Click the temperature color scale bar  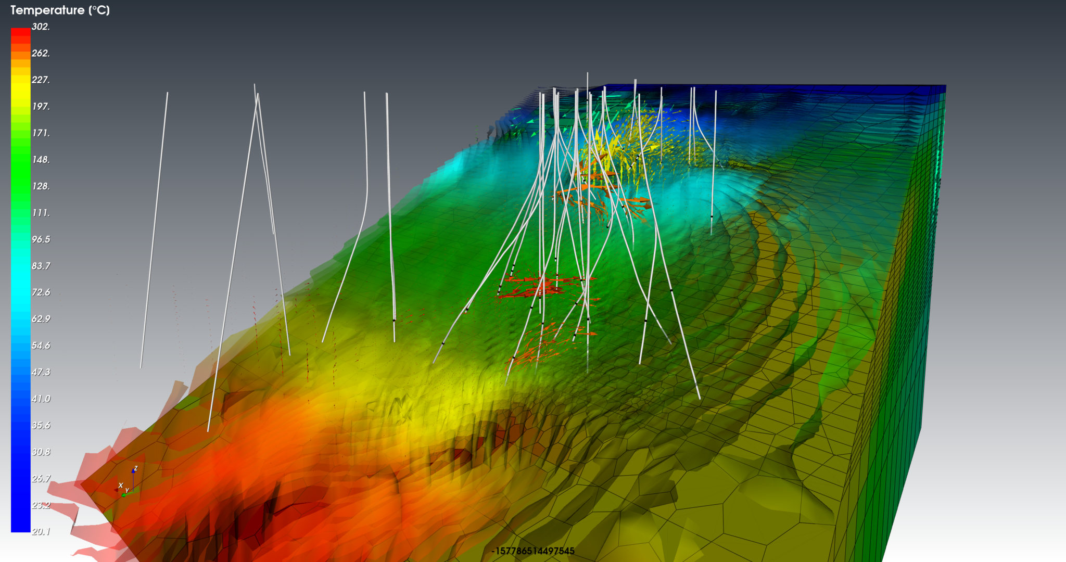coord(21,280)
